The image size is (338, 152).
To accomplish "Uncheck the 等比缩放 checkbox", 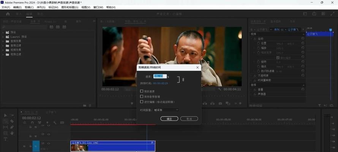I will point(278,57).
